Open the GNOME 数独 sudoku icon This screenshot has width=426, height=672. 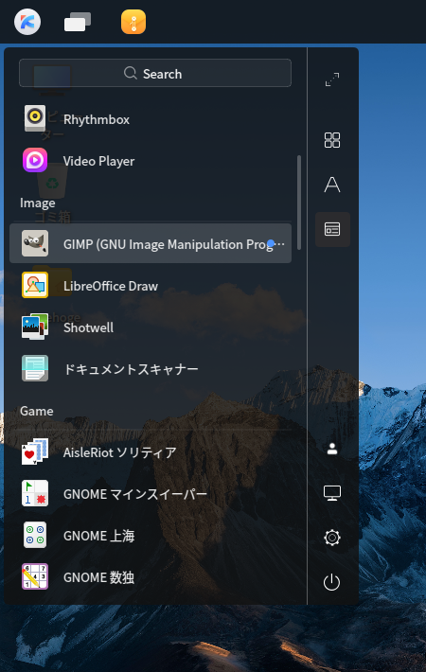(x=35, y=576)
